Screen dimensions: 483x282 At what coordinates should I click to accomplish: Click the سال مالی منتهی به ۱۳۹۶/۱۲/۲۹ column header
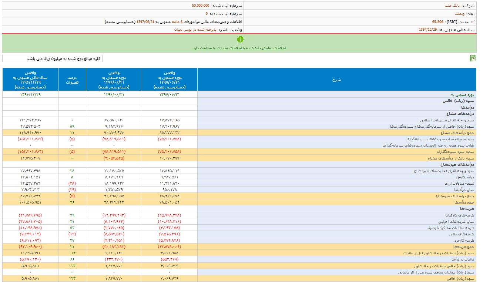[30, 80]
